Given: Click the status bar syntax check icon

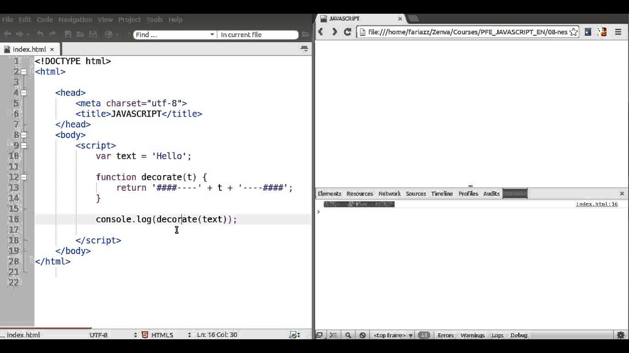Looking at the screenshot, I should click(x=294, y=335).
